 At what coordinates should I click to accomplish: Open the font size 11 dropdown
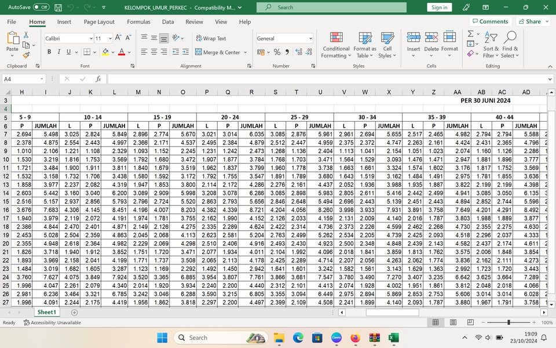point(110,38)
